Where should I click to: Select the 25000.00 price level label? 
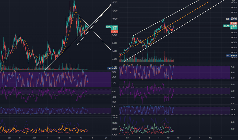[234, 52]
